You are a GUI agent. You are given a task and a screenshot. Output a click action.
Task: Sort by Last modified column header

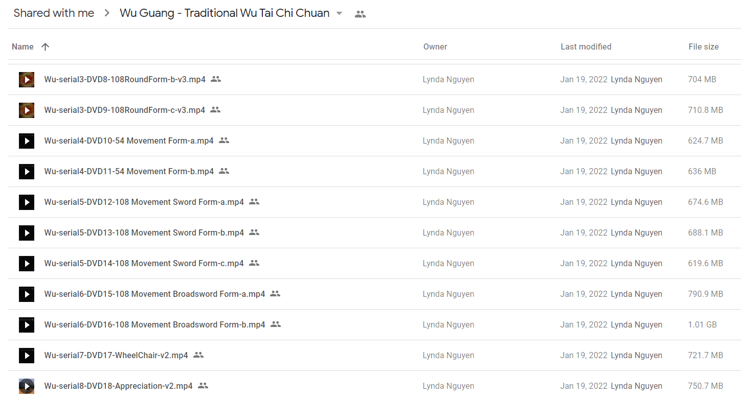[586, 46]
